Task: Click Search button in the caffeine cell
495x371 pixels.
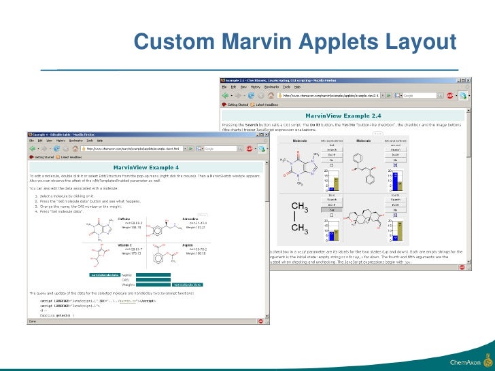Action: coord(332,150)
